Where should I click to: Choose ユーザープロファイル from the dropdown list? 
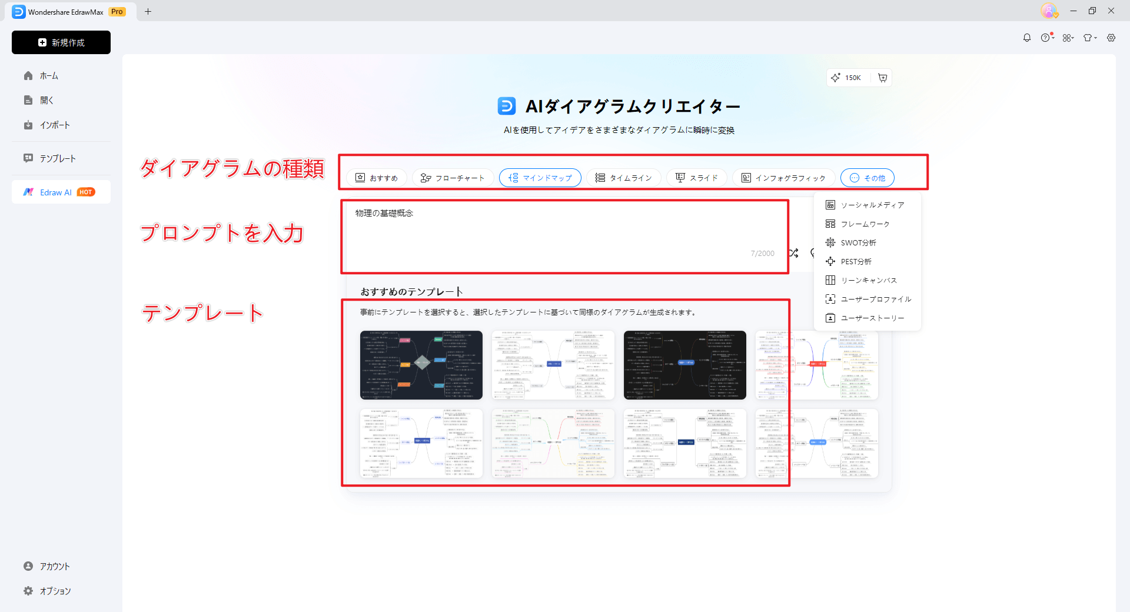[x=868, y=299]
